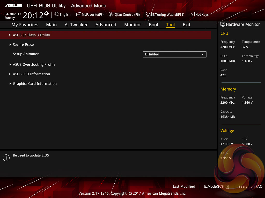This screenshot has height=198, width=265.
Task: Click the Hardware Monitor screen icon
Action: (223, 24)
